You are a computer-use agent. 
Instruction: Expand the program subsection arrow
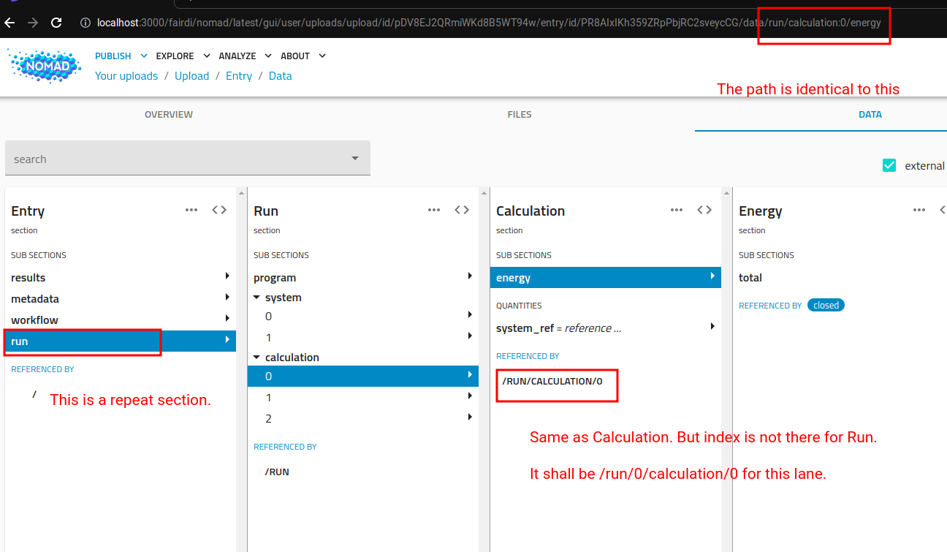coord(470,276)
